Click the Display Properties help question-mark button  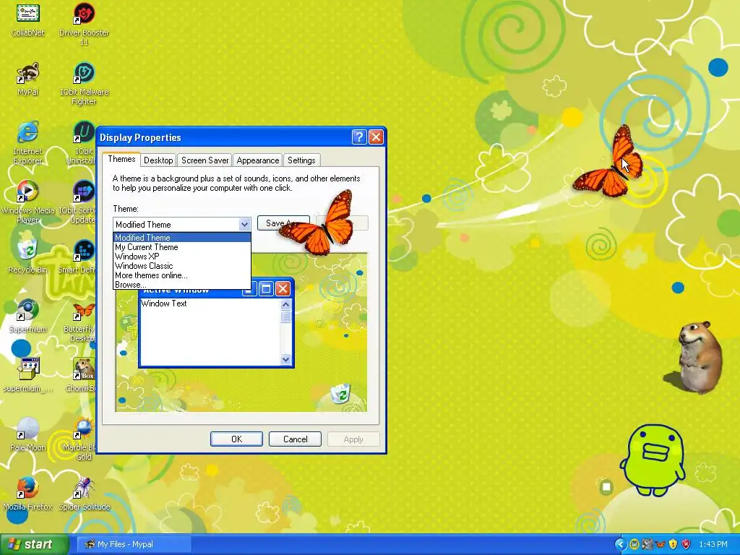pos(359,137)
